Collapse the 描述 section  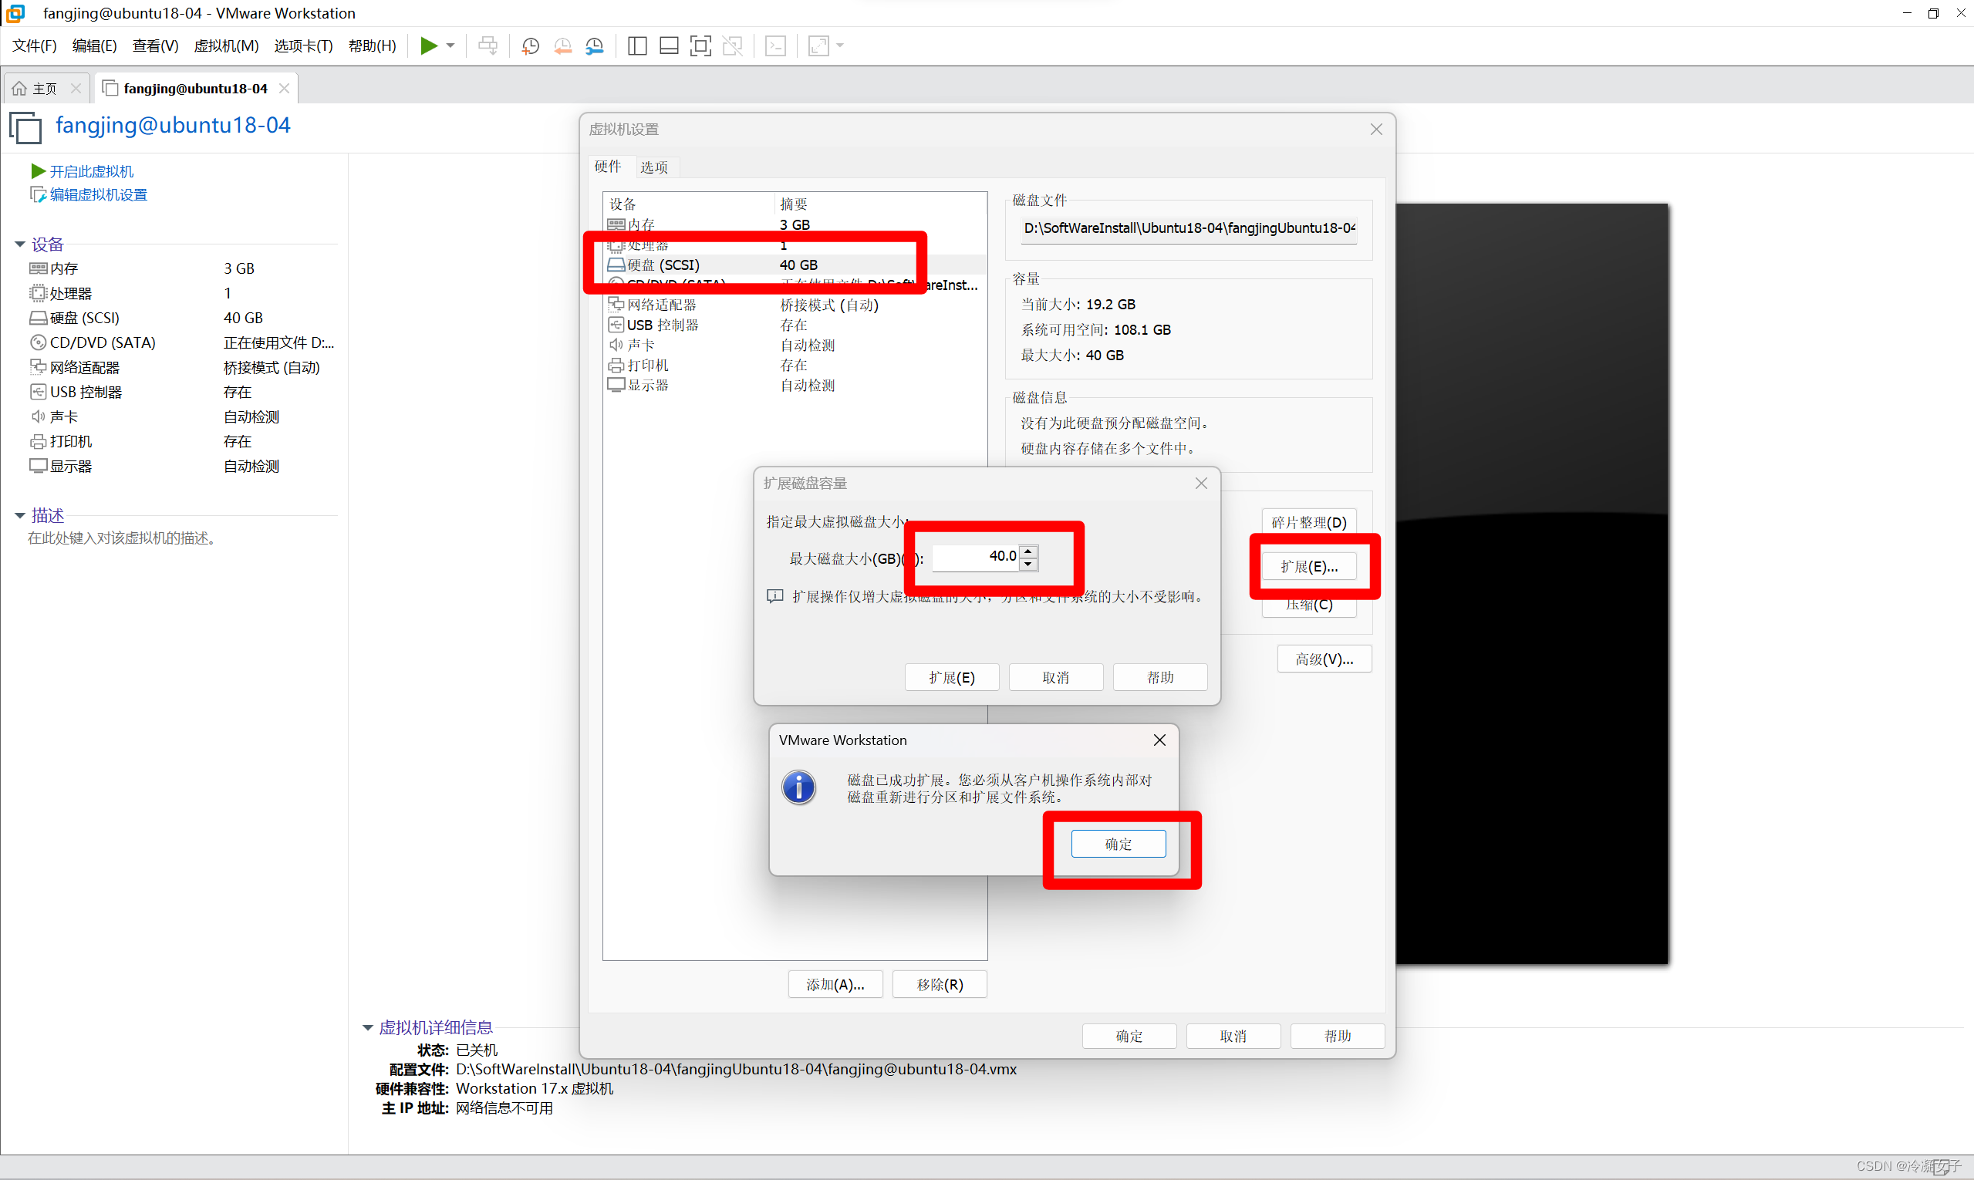(x=20, y=515)
